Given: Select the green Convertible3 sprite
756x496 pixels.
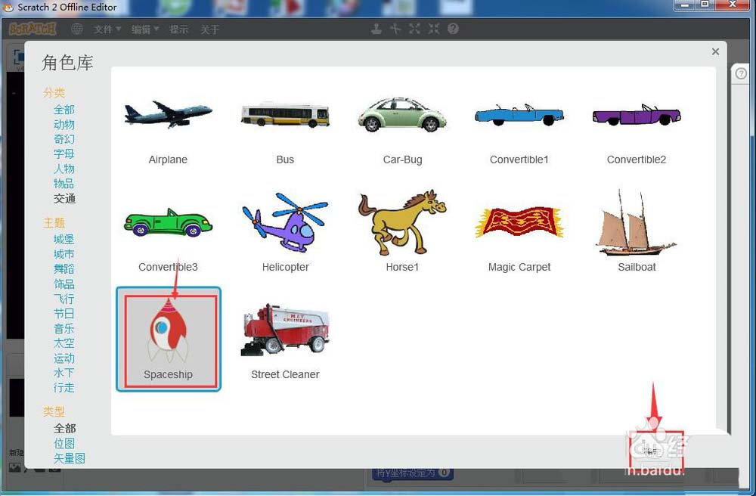Looking at the screenshot, I should 168,223.
